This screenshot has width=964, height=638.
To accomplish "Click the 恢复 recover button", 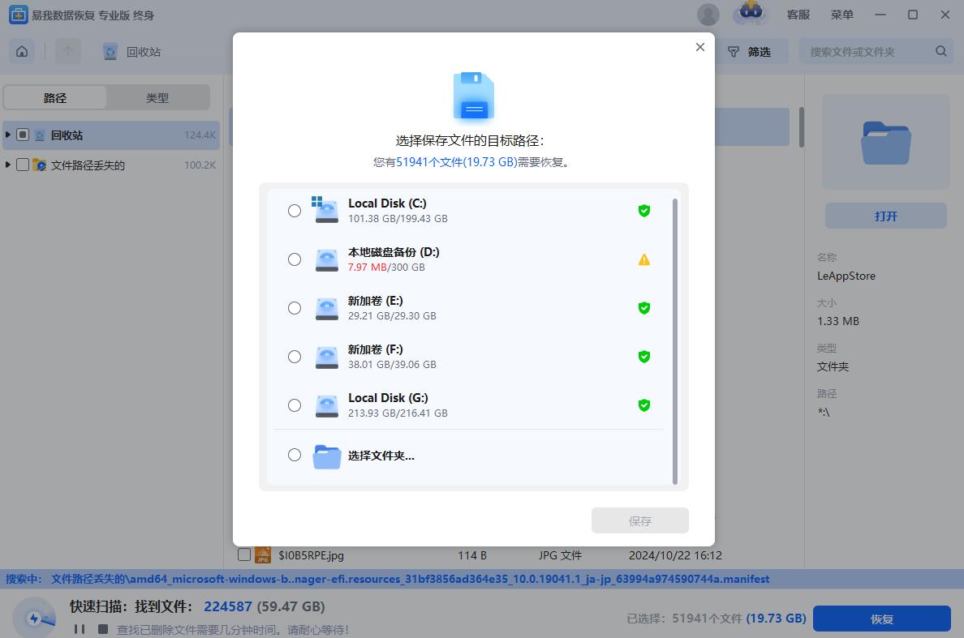I will tap(882, 618).
